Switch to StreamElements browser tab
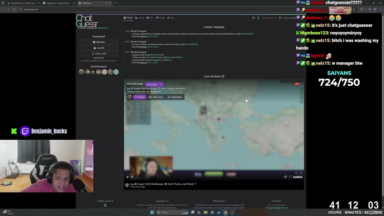Image resolution: width=384 pixels, height=216 pixels. 23,3
